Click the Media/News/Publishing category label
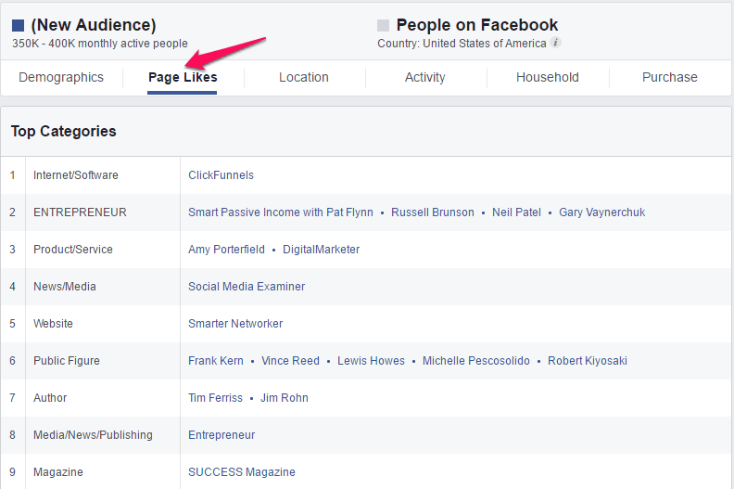The width and height of the screenshot is (734, 489). click(93, 435)
